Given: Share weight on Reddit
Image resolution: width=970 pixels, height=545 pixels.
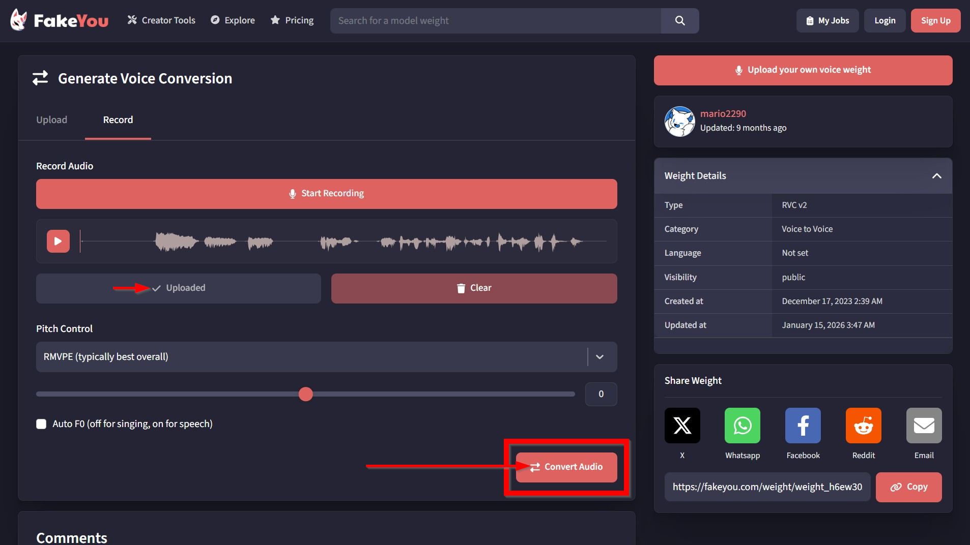Looking at the screenshot, I should [864, 426].
